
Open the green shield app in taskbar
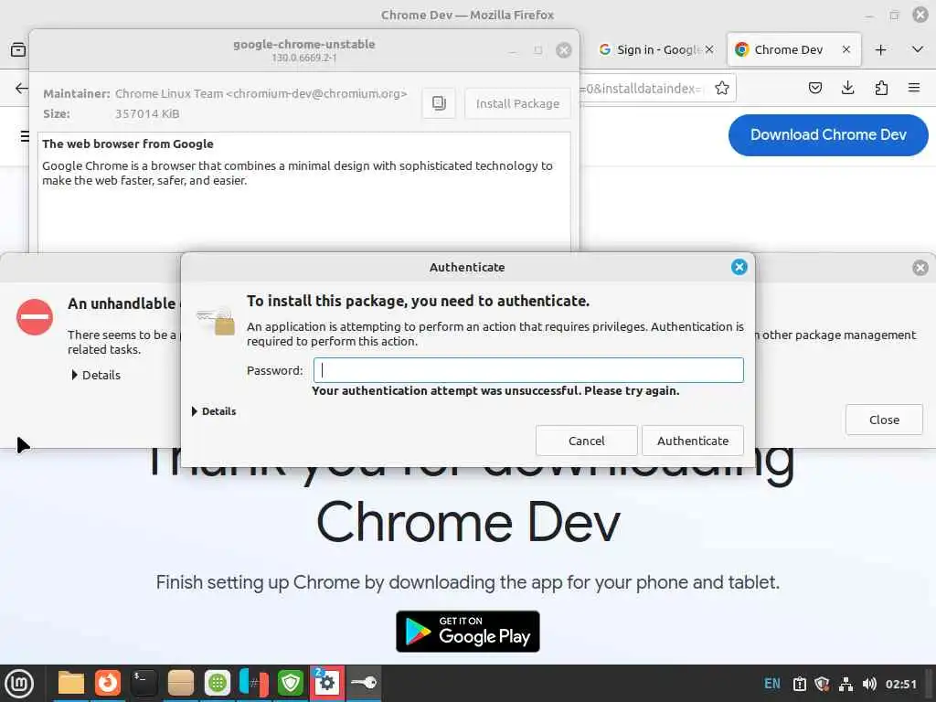tap(291, 683)
